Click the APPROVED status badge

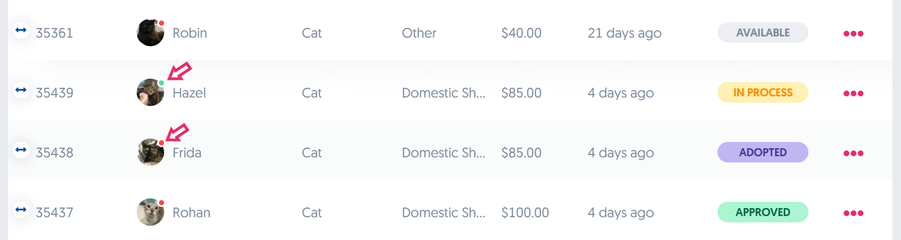click(763, 212)
